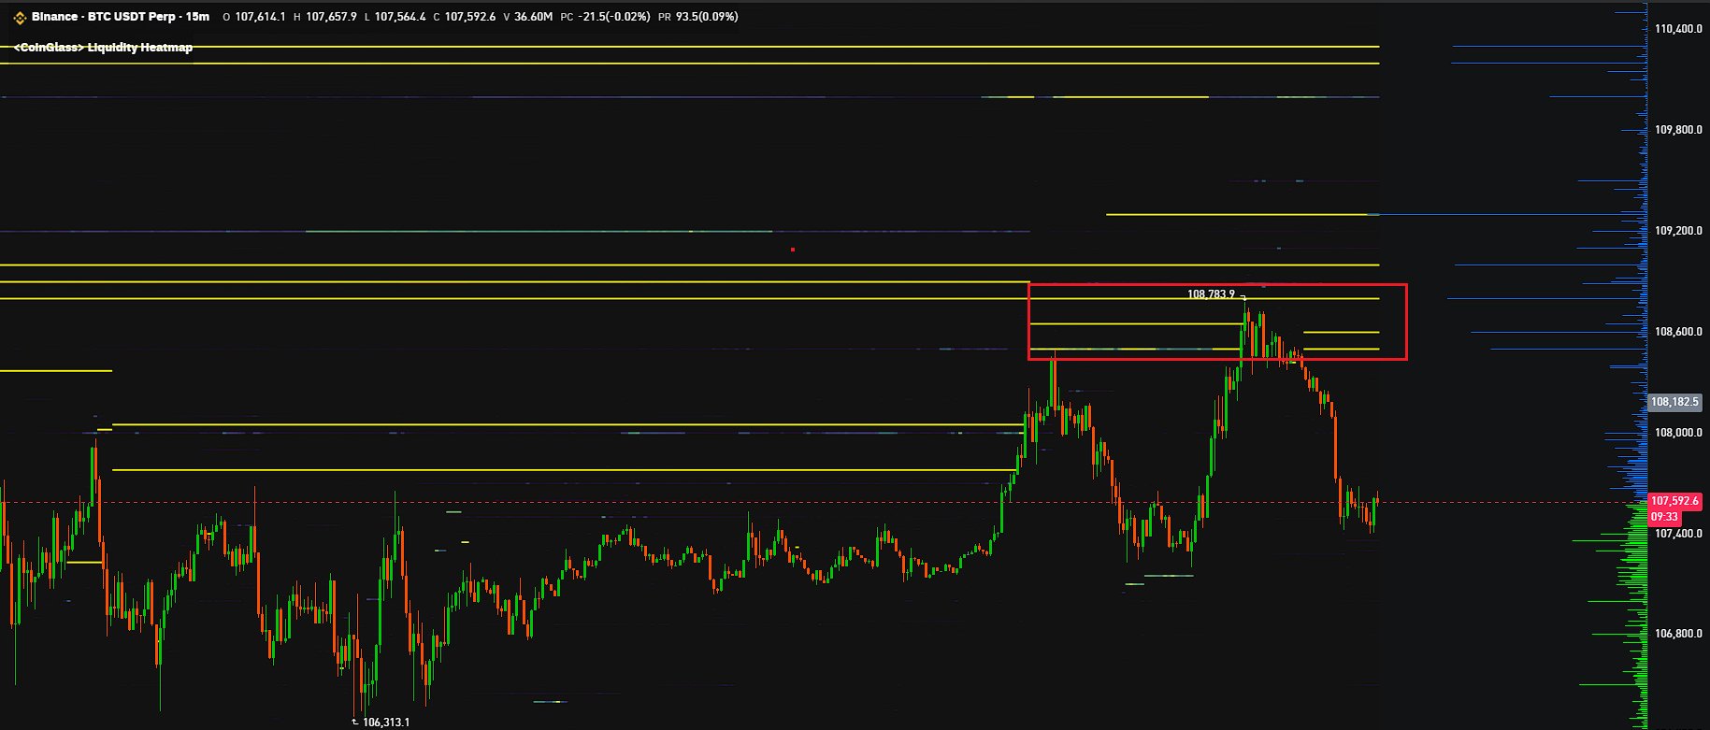Click the 108,000.0 price axis label
Viewport: 1710px width, 730px height.
(x=1678, y=433)
